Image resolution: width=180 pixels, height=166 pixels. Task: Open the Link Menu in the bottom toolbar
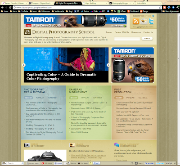pos(83,163)
